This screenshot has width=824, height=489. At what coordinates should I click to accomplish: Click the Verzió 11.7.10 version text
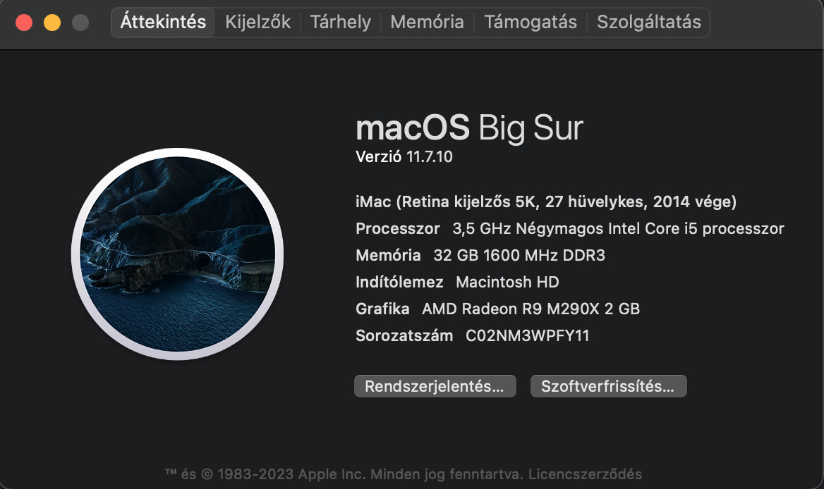point(404,157)
